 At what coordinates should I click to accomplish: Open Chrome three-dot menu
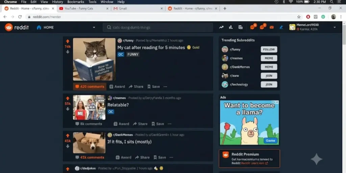point(341,17)
